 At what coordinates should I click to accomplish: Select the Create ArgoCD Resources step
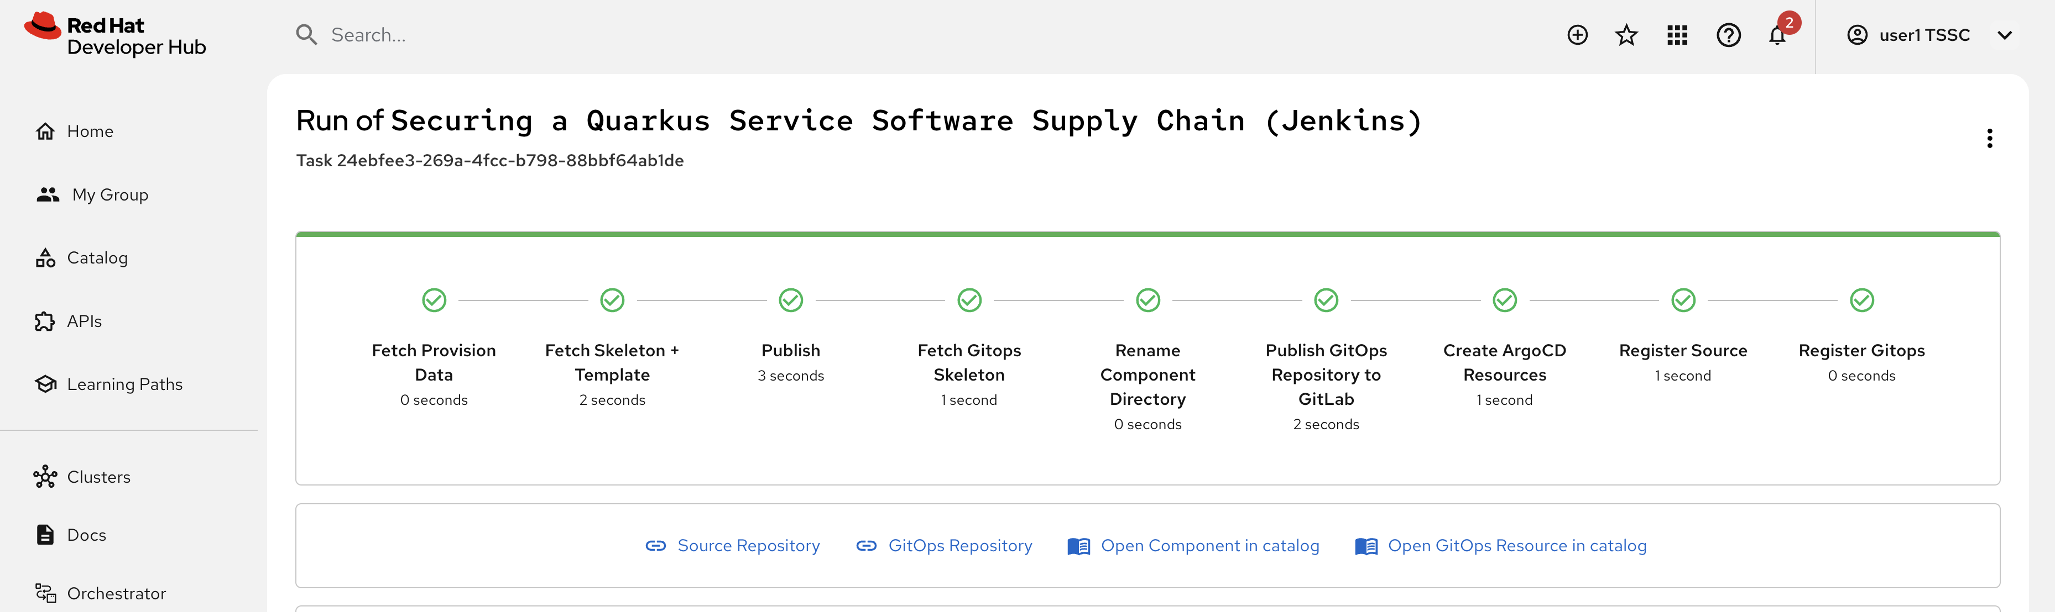tap(1505, 362)
